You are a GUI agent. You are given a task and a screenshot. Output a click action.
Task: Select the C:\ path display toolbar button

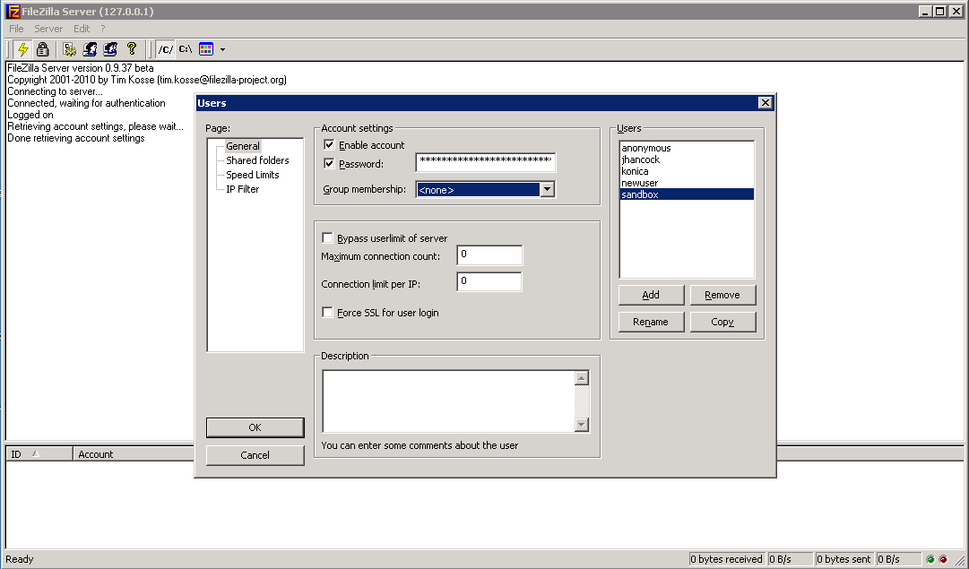click(x=186, y=49)
